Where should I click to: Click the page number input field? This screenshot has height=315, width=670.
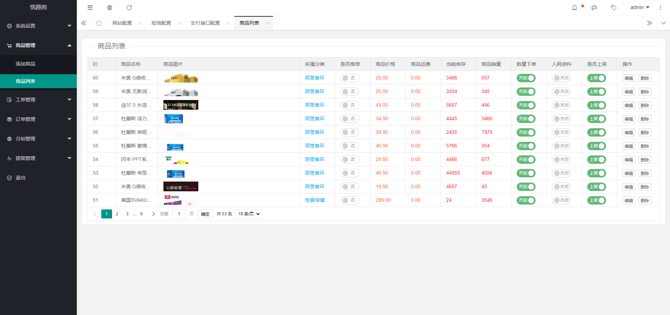coord(179,214)
